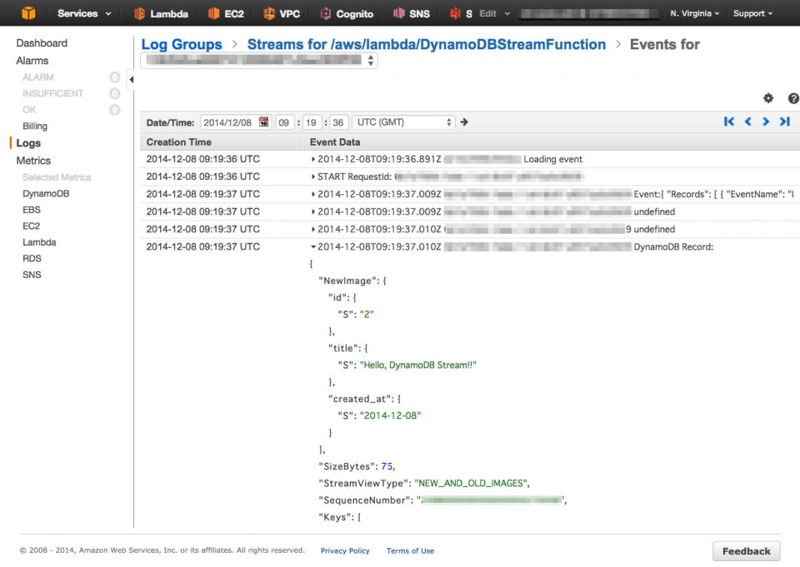The height and width of the screenshot is (567, 800).
Task: Go to the previous page of events
Action: [747, 122]
